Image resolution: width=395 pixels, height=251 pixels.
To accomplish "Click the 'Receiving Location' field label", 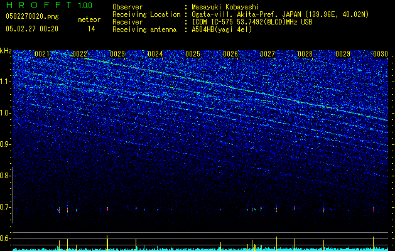I will click(146, 14).
